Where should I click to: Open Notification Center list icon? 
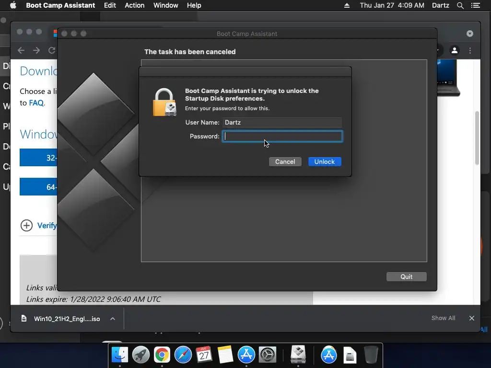475,5
